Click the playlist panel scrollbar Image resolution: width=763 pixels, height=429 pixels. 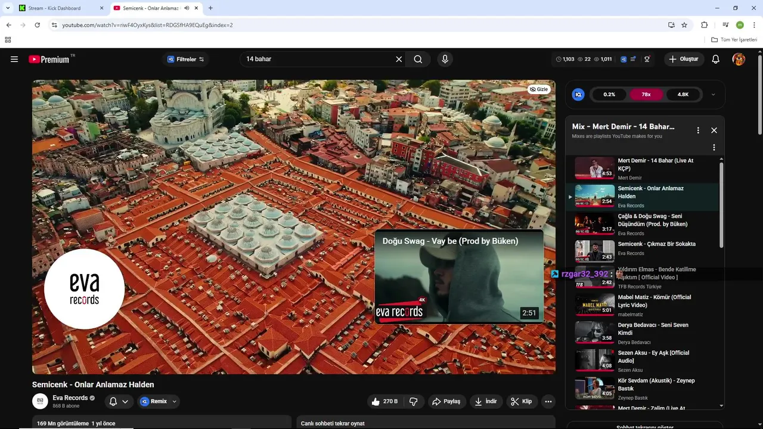[721, 206]
